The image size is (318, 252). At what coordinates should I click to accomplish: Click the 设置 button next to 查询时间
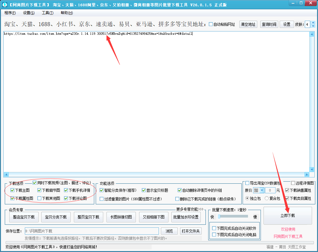click(x=287, y=24)
